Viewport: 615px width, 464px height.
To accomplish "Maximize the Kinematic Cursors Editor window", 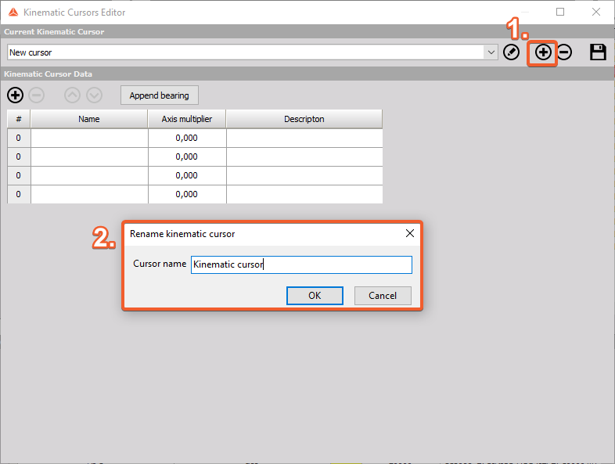I will [x=560, y=13].
